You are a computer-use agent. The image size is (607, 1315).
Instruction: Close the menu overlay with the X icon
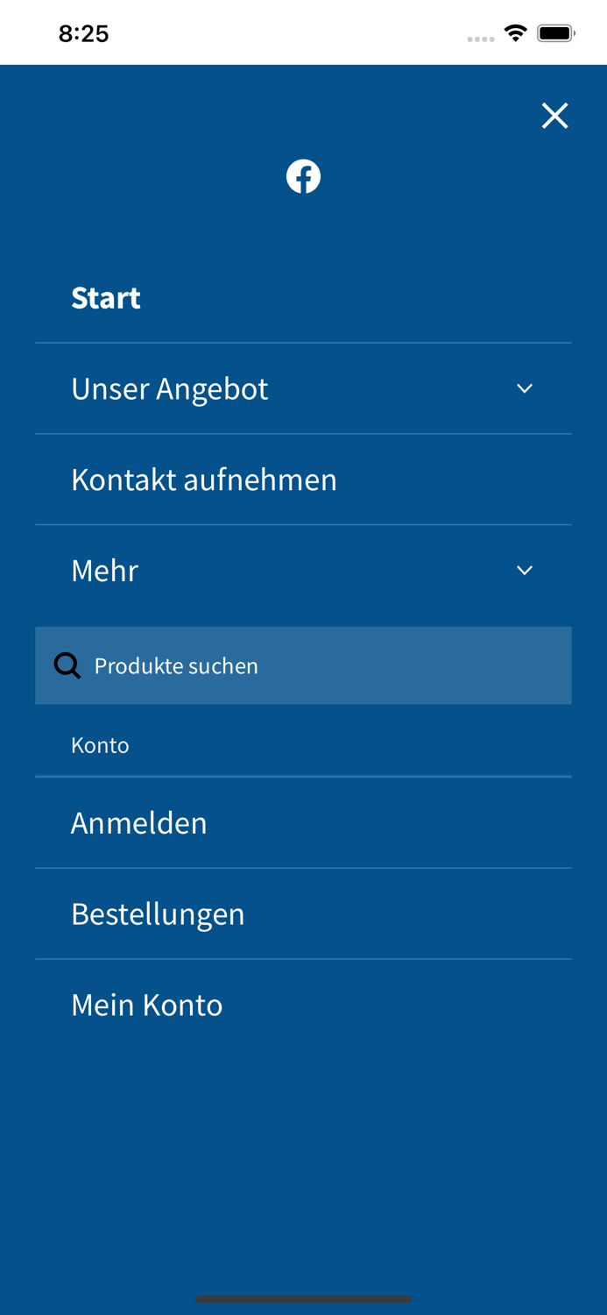tap(554, 115)
